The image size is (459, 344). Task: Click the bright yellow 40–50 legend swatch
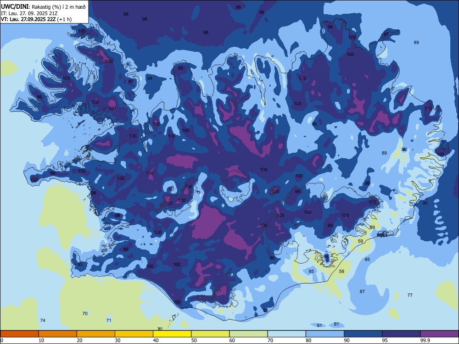click(172, 334)
